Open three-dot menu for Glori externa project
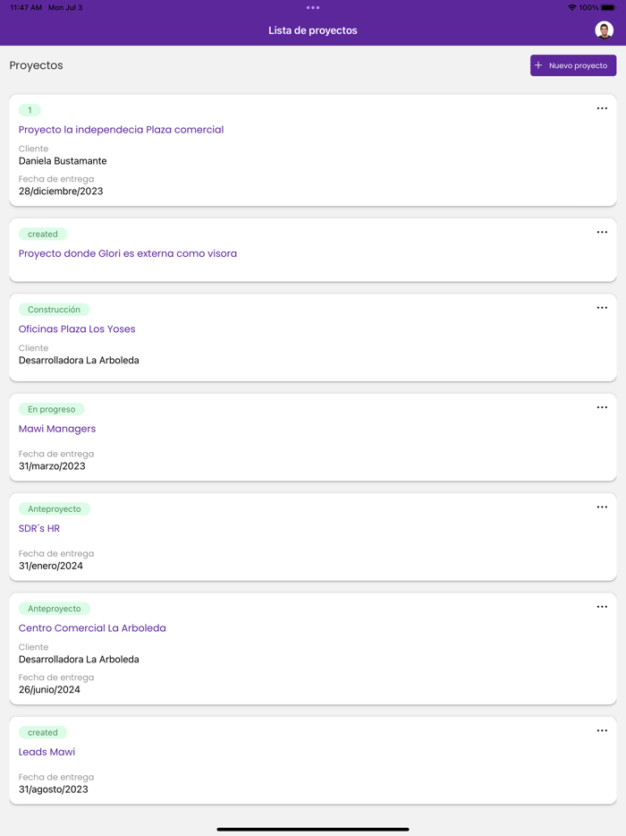Viewport: 626px width, 836px height. pos(602,233)
